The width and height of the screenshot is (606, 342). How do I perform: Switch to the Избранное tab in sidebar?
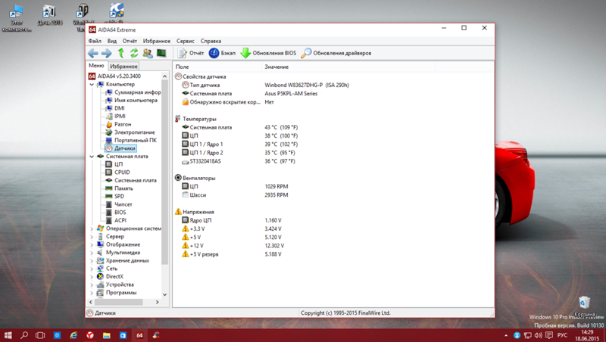pyautogui.click(x=123, y=67)
